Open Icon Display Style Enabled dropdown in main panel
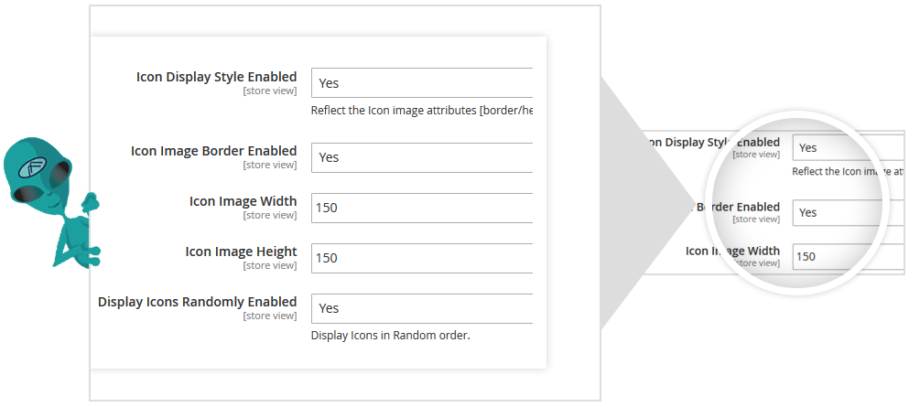This screenshot has height=407, width=909. point(422,82)
